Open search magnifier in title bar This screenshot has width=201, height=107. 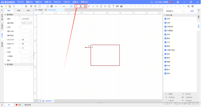pyautogui.click(x=152, y=2)
